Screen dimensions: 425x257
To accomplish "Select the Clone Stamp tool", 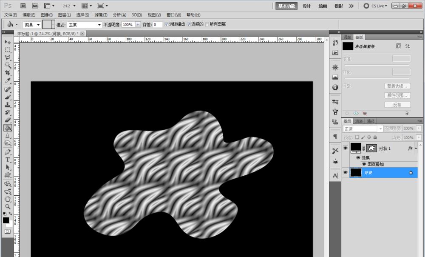I will pyautogui.click(x=8, y=105).
